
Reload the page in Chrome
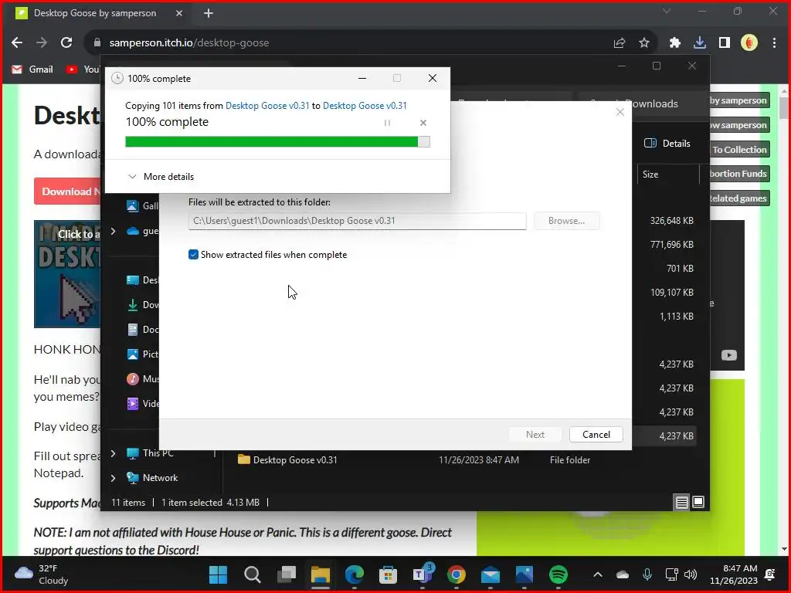[66, 43]
